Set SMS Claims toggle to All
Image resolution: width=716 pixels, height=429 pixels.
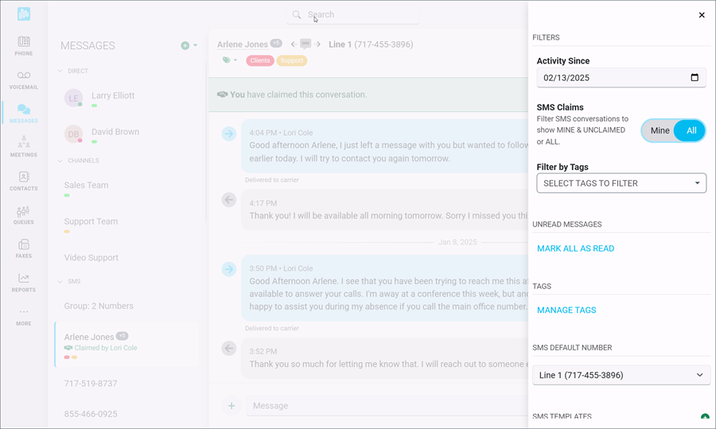click(691, 131)
